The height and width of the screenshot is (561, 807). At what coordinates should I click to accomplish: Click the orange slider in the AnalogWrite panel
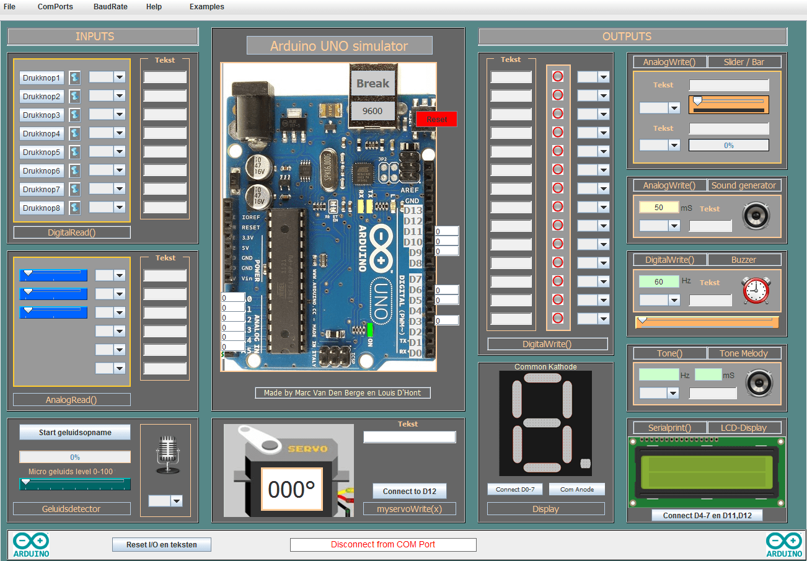pos(728,105)
